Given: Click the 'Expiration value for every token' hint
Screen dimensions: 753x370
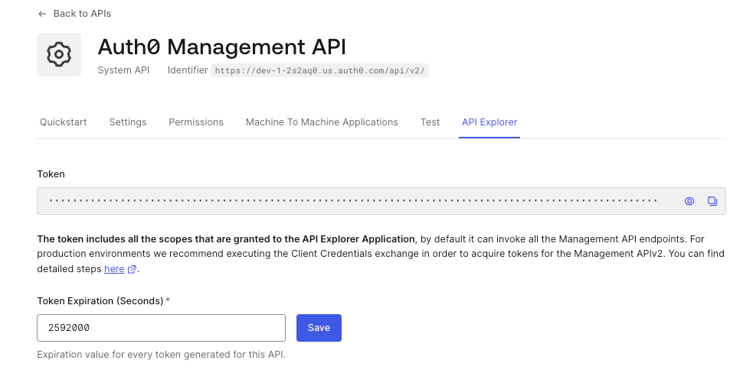Looking at the screenshot, I should (x=162, y=355).
